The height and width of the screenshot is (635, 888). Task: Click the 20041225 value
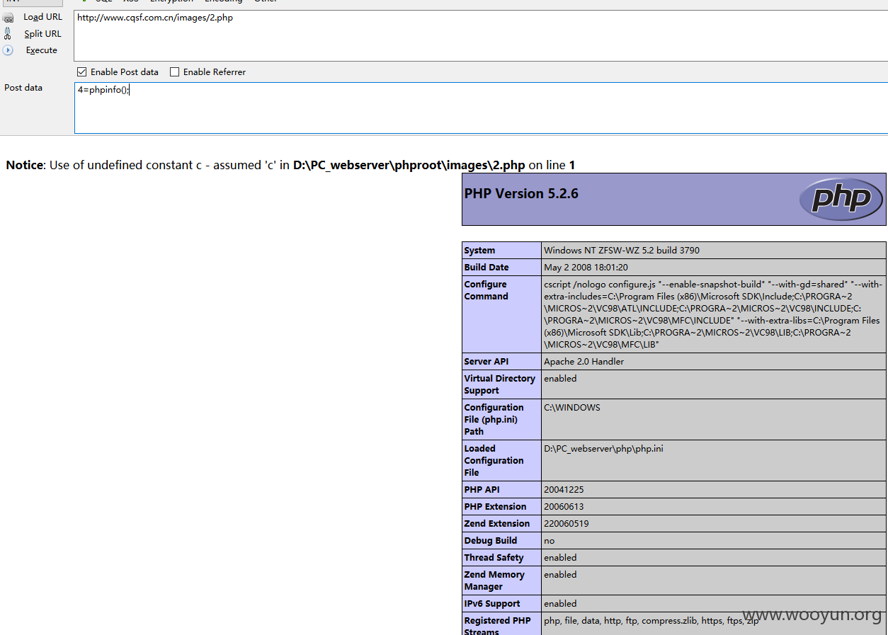click(564, 490)
